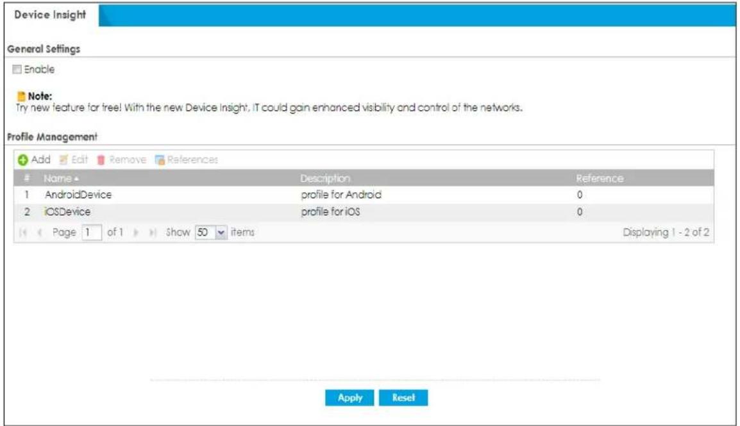The width and height of the screenshot is (740, 426).
Task: Go to first page arrow
Action: pyautogui.click(x=22, y=233)
